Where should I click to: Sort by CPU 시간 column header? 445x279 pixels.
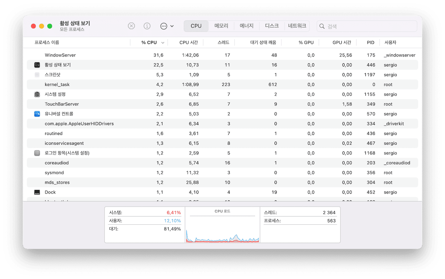pyautogui.click(x=188, y=43)
